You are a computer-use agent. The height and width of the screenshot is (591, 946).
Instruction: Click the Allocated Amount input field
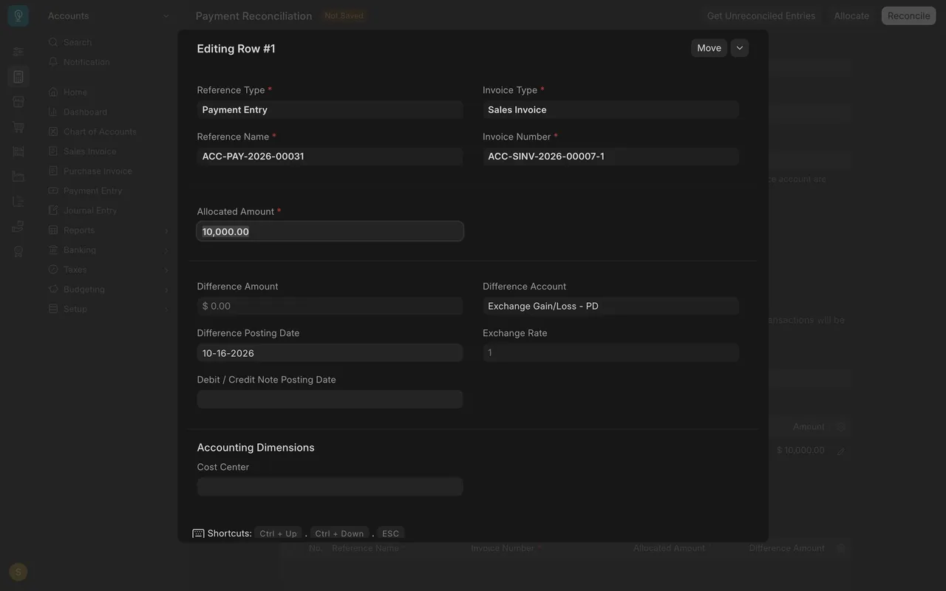(330, 231)
